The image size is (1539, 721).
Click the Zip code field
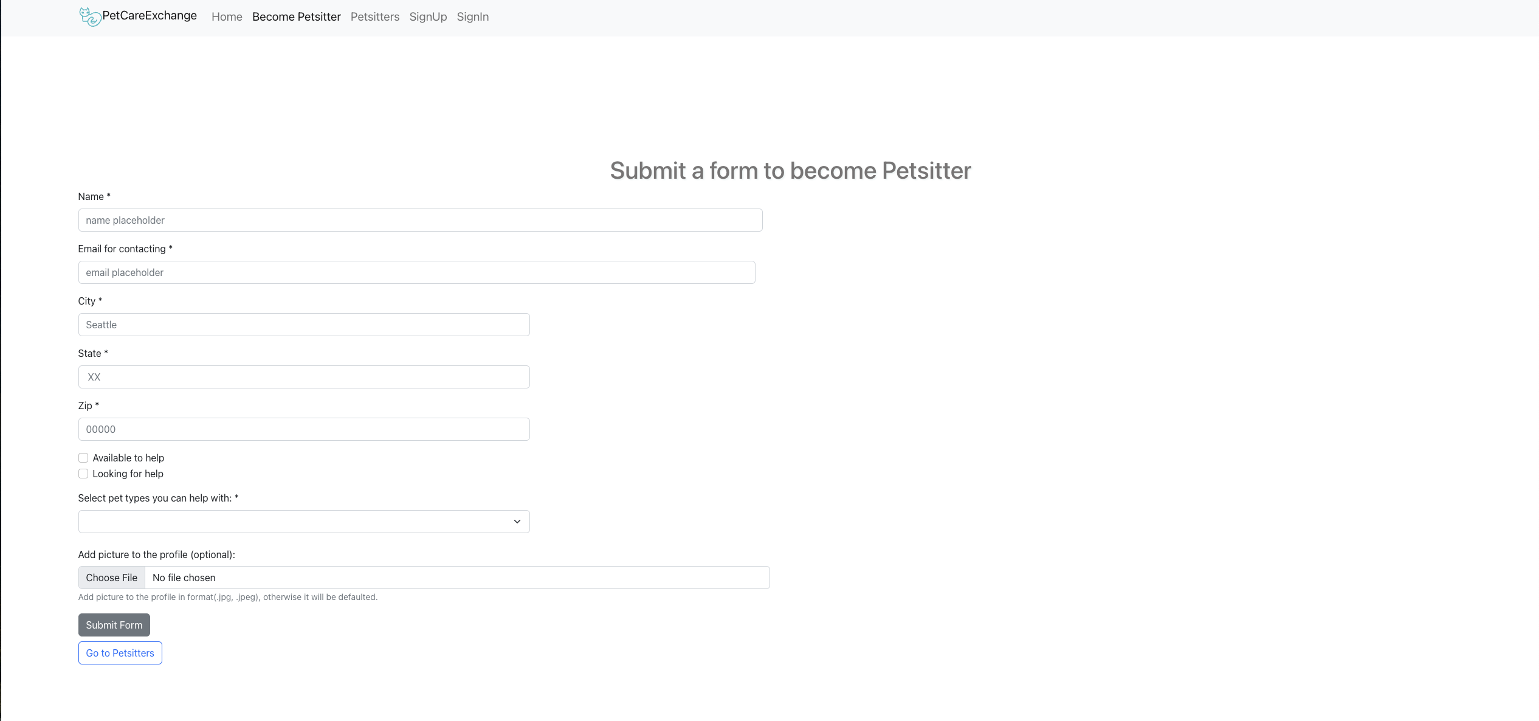tap(303, 429)
